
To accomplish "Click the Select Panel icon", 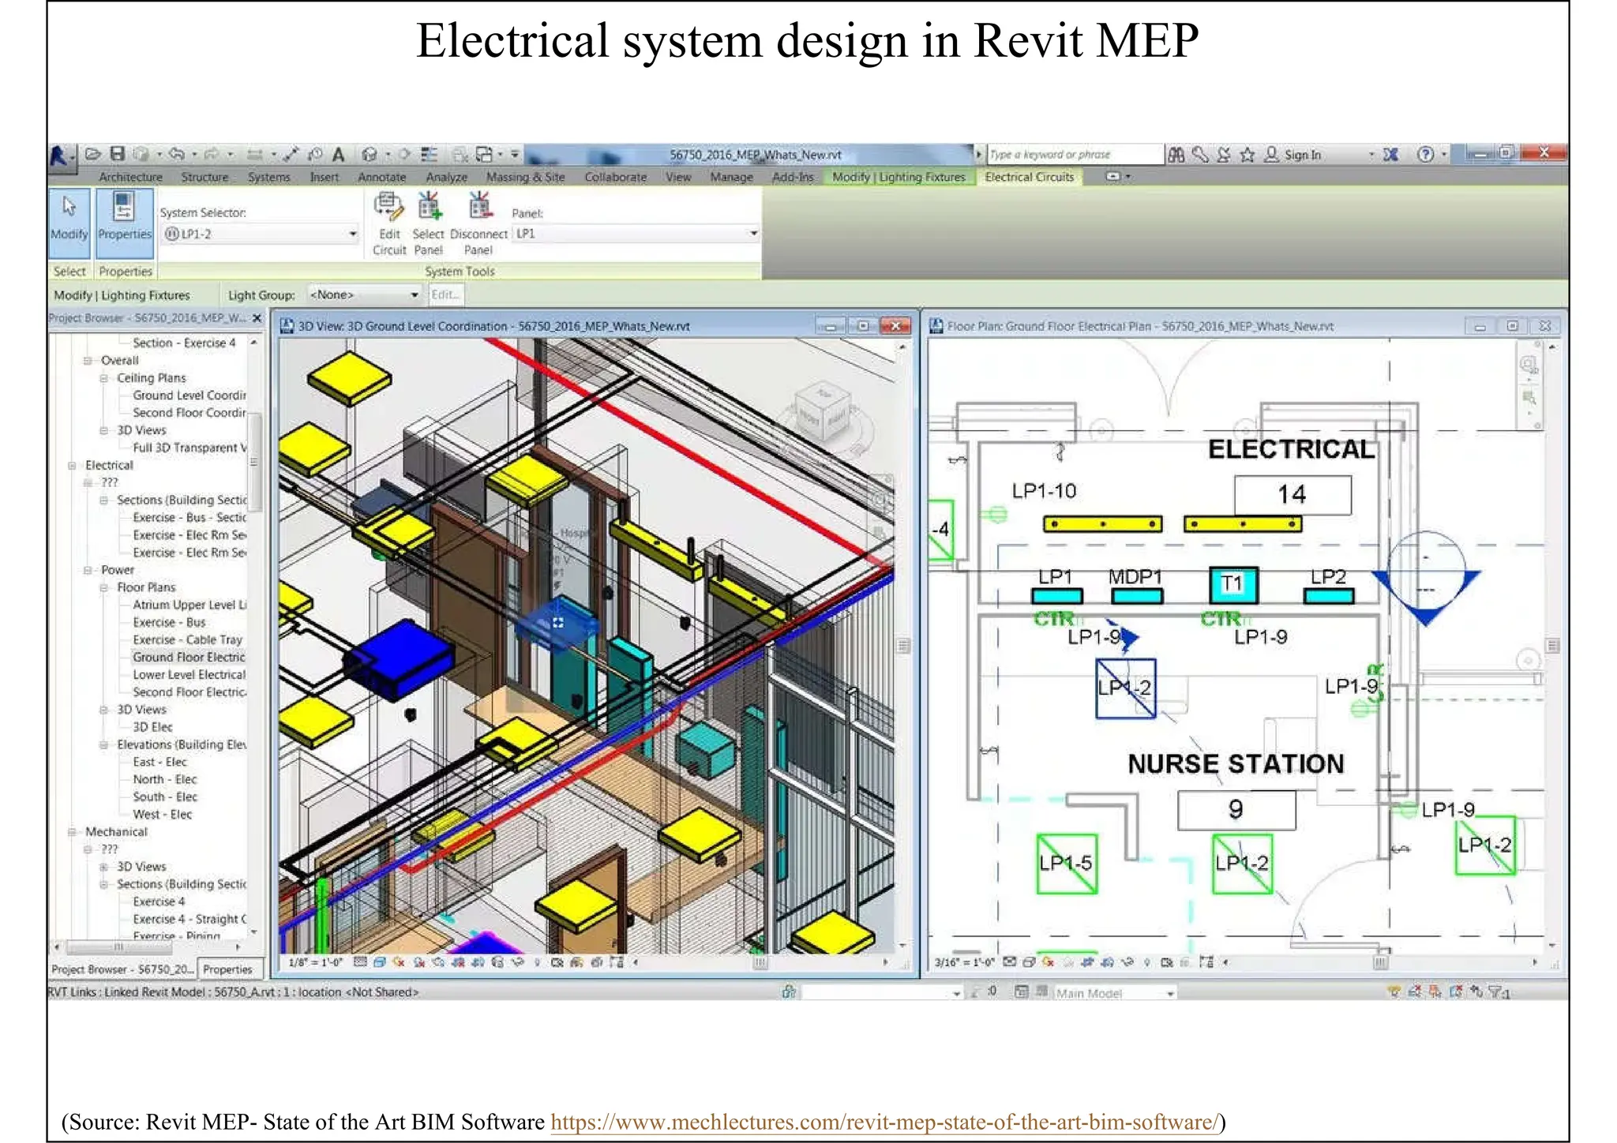I will click(x=429, y=207).
